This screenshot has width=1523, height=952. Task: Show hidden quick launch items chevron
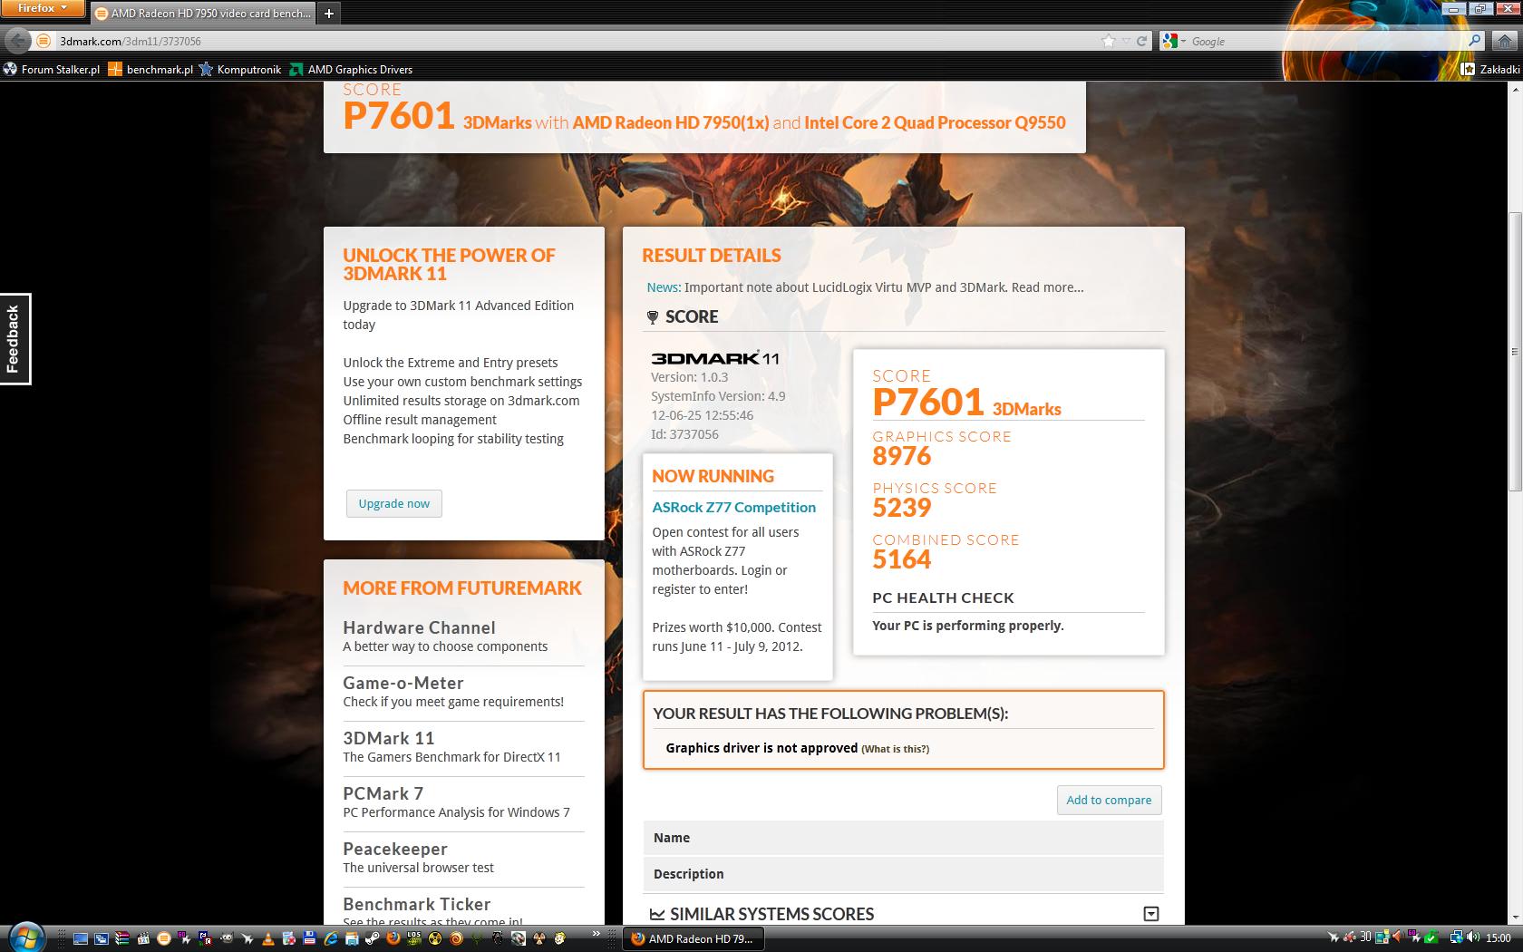click(596, 934)
